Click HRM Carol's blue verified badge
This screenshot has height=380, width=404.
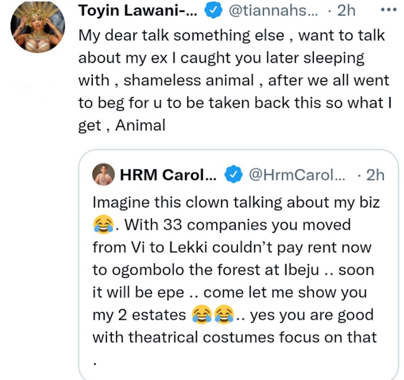pyautogui.click(x=234, y=175)
